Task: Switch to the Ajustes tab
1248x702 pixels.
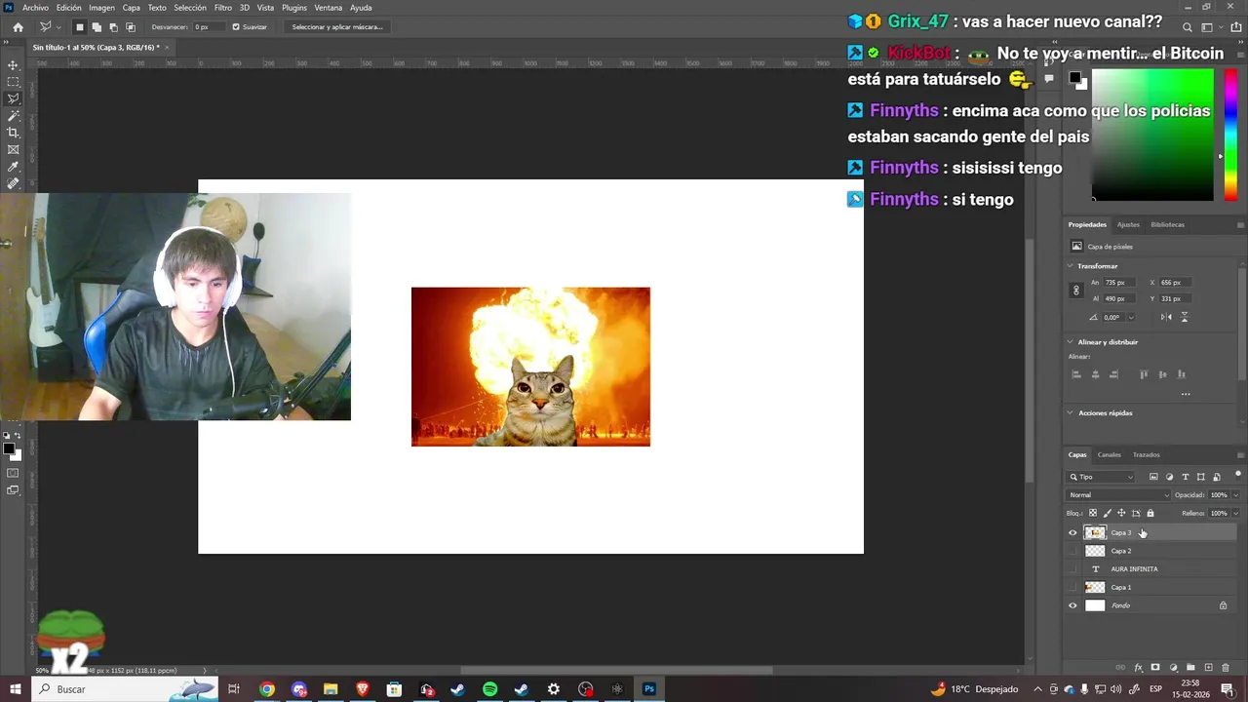Action: point(1128,224)
